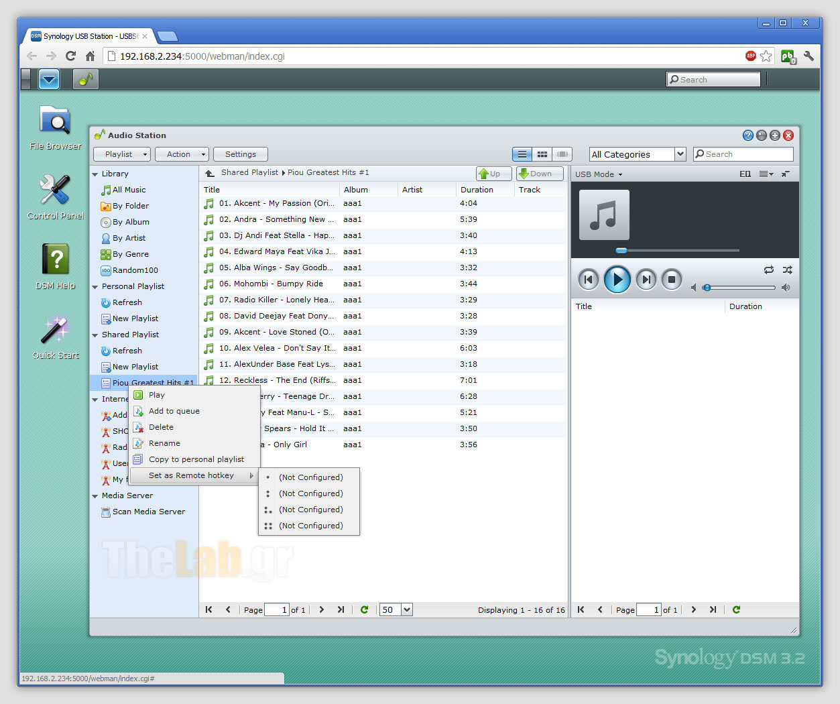Reload the browser page
The height and width of the screenshot is (704, 840).
click(x=70, y=56)
